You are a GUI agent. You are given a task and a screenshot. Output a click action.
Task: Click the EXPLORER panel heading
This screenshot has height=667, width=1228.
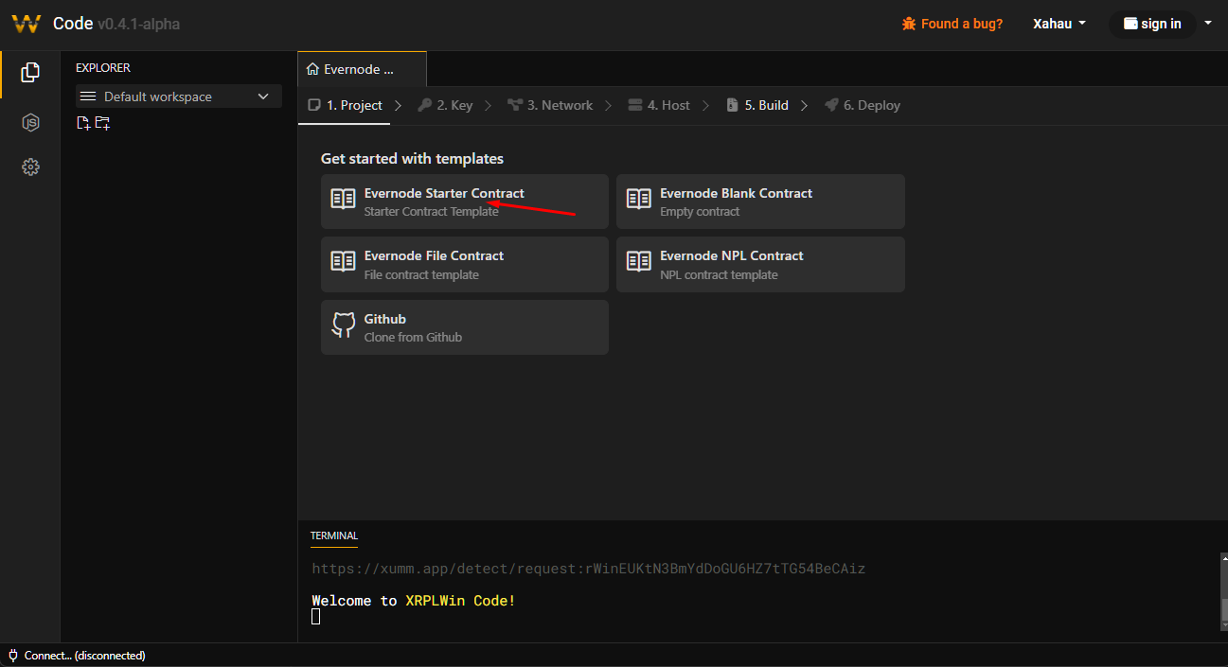103,68
